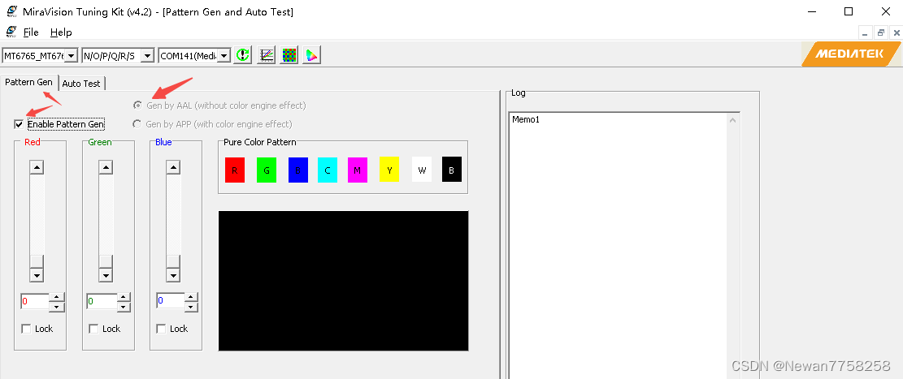The width and height of the screenshot is (903, 379).
Task: Pick the green G pure color pattern
Action: pyautogui.click(x=267, y=170)
